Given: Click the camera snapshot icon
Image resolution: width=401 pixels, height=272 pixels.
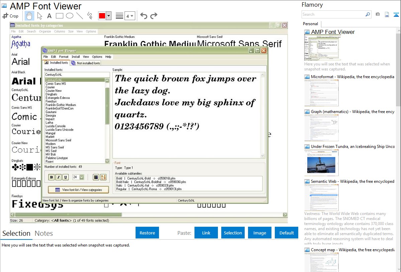Looking at the screenshot, I should 378,14.
